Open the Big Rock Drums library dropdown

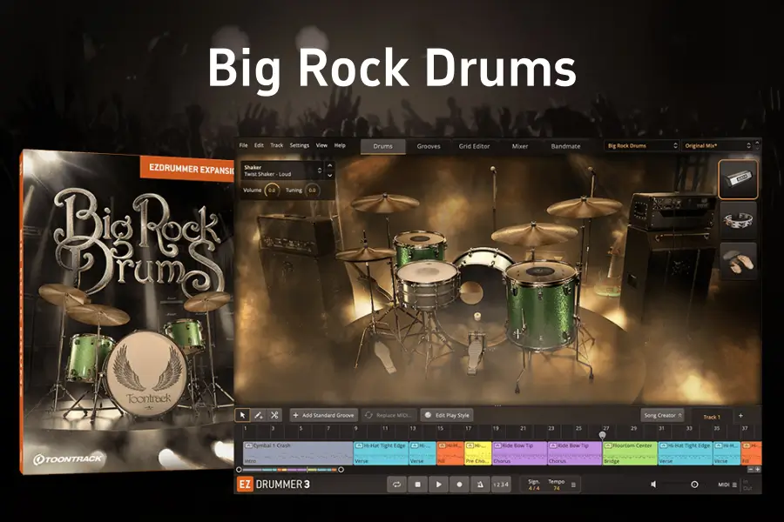(641, 146)
